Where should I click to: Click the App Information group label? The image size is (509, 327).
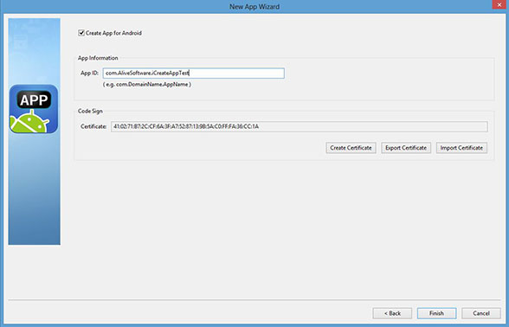coord(98,58)
